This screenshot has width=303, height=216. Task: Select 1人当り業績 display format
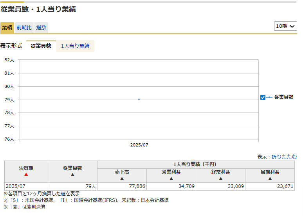coord(75,46)
